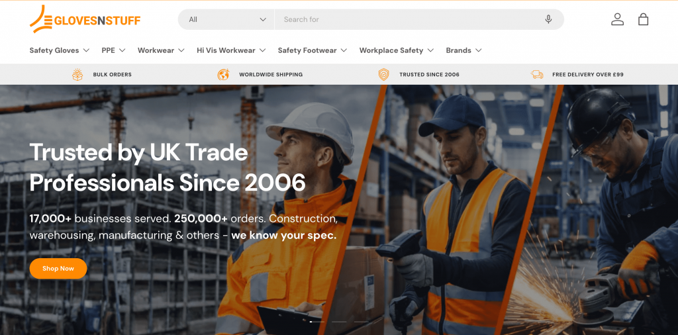The width and height of the screenshot is (678, 335).
Task: Expand the PPE menu
Action: point(114,50)
